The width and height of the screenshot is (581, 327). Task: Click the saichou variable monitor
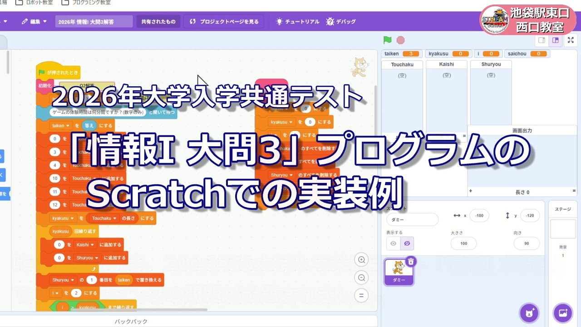pos(527,54)
